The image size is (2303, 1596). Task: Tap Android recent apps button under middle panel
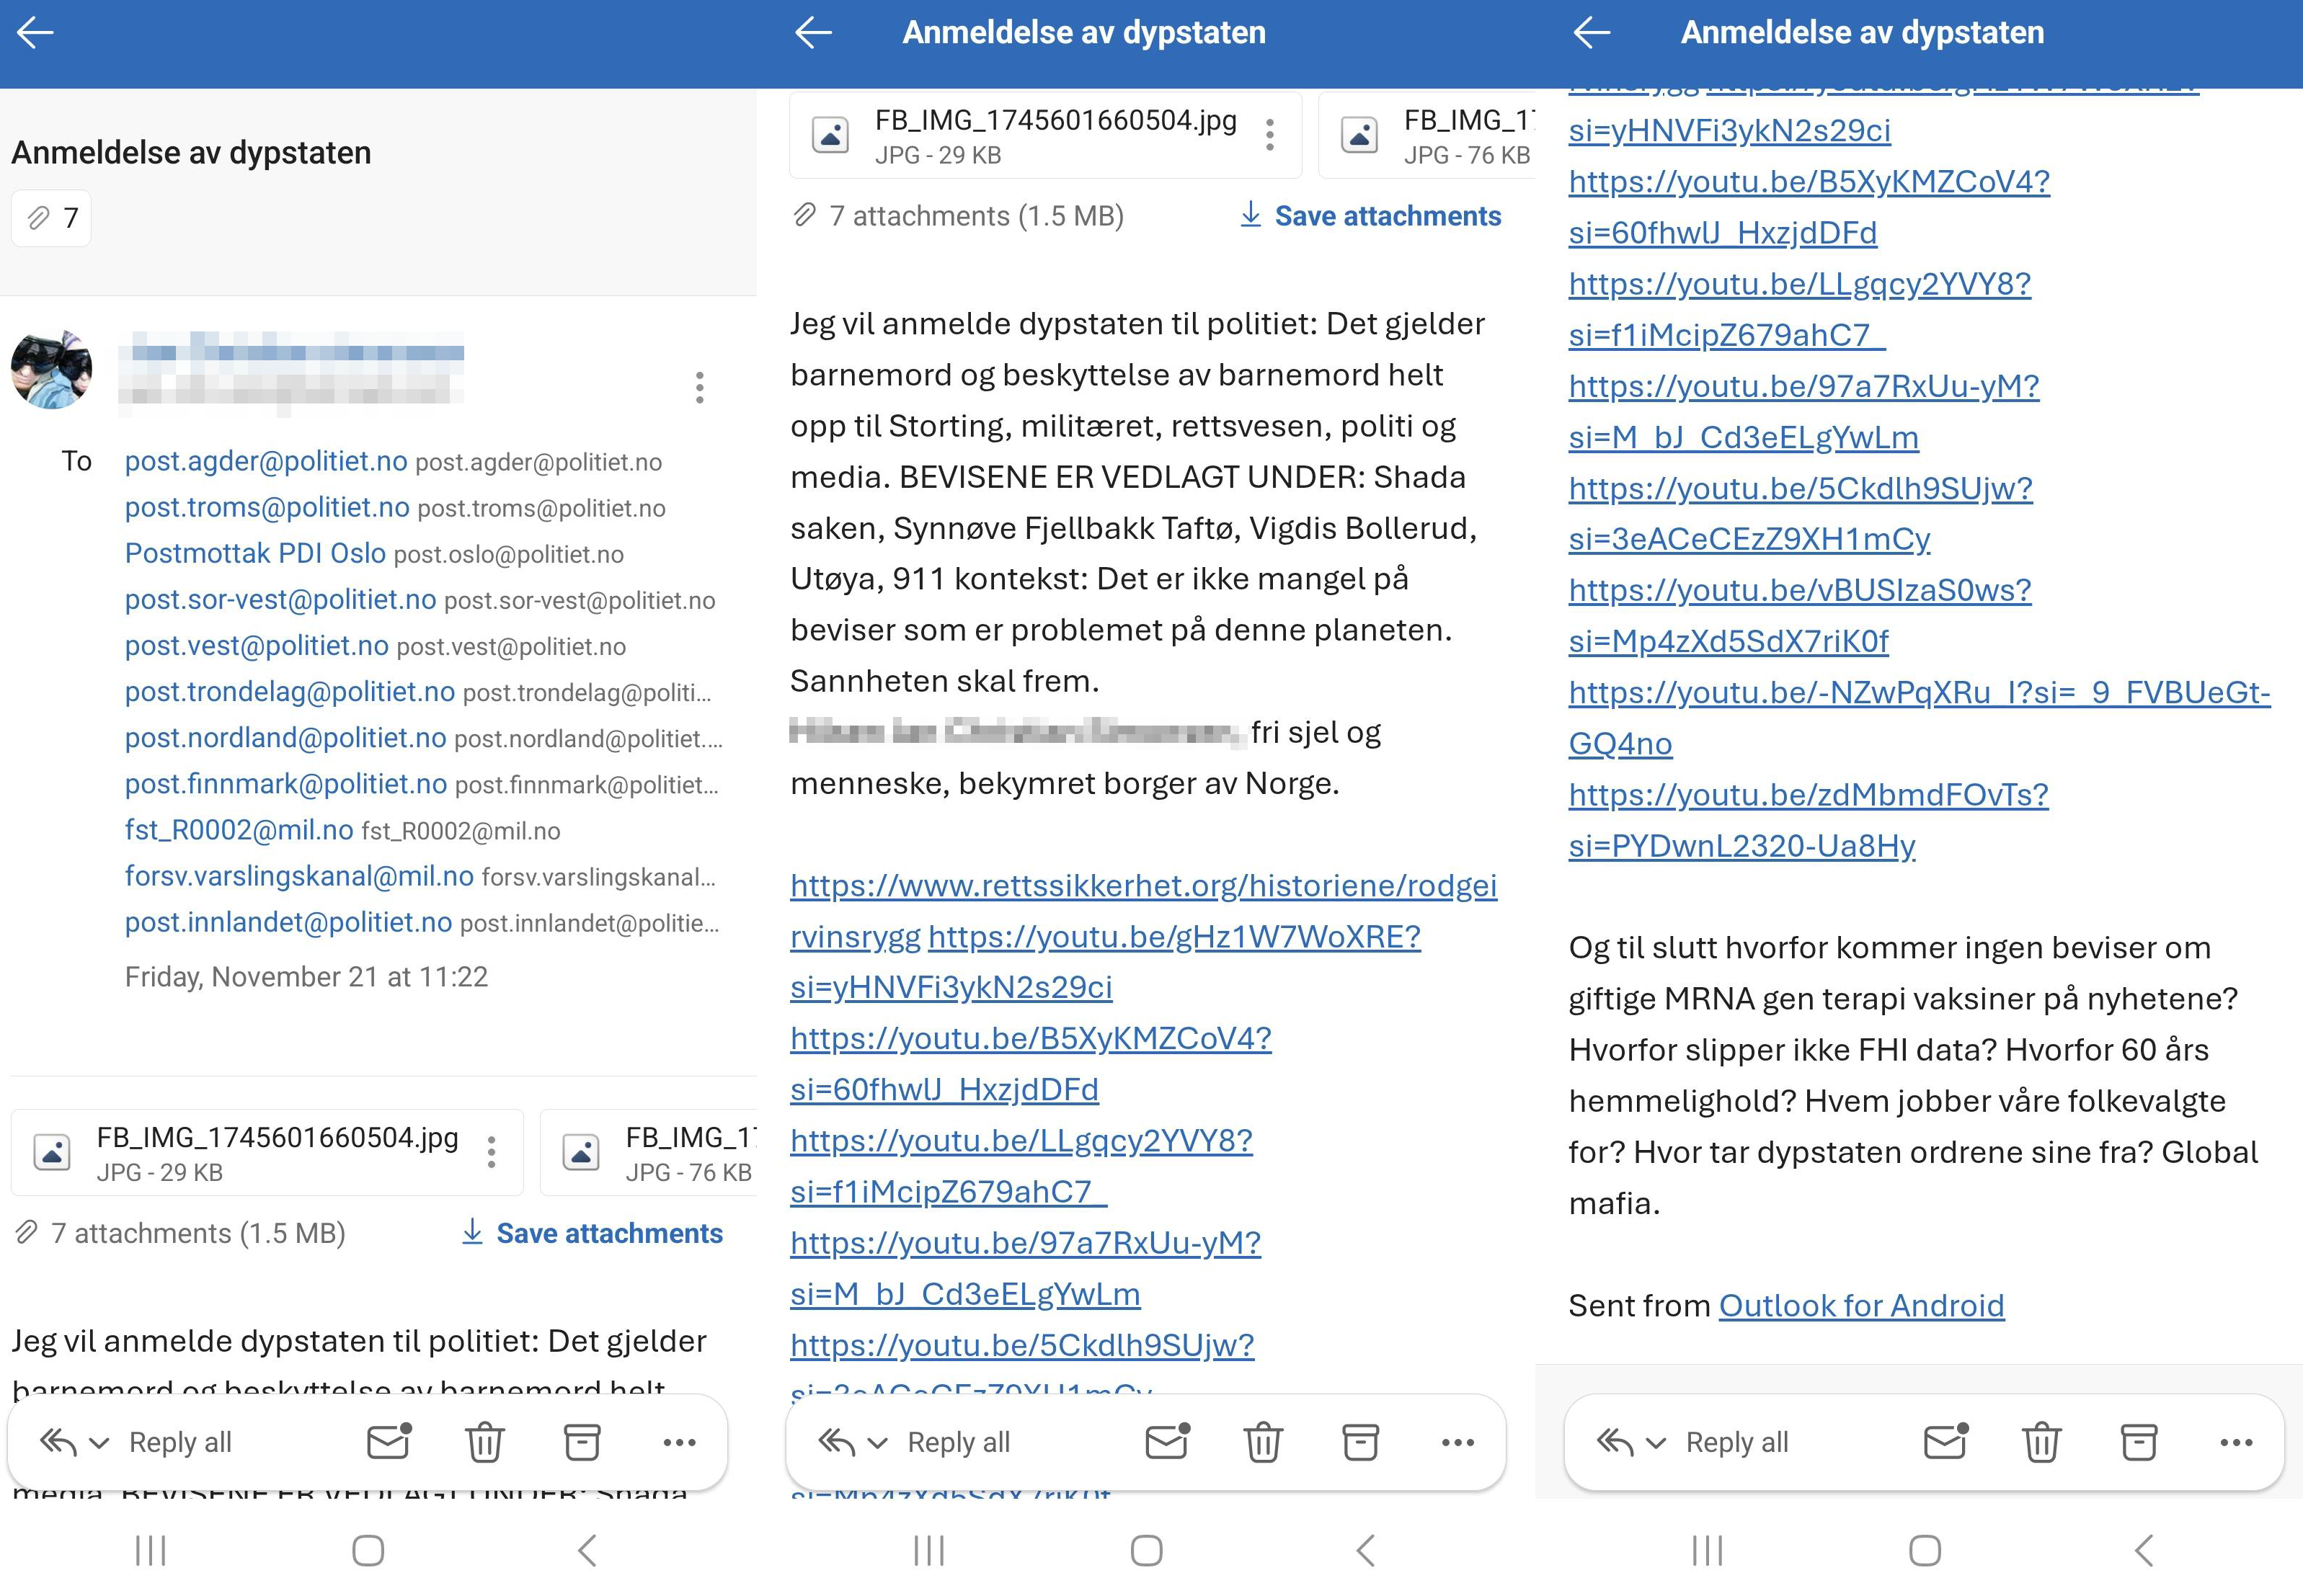coord(928,1551)
